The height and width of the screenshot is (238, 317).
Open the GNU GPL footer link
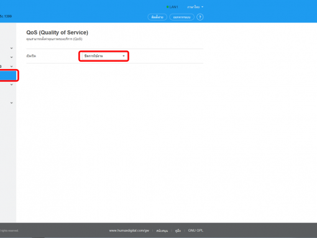tap(196, 231)
